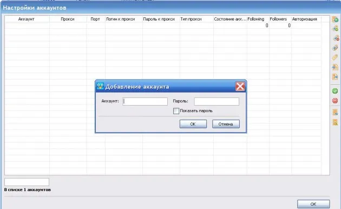Click the Логин к прокси column header
Viewport: 341px width, 209px height.
[124, 19]
